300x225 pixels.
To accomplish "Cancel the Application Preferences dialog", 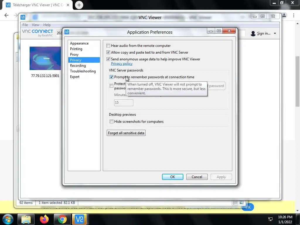I will pyautogui.click(x=197, y=177).
